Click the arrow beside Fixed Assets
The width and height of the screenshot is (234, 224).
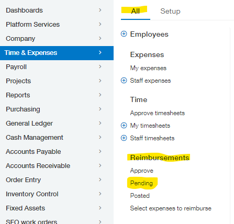100,208
